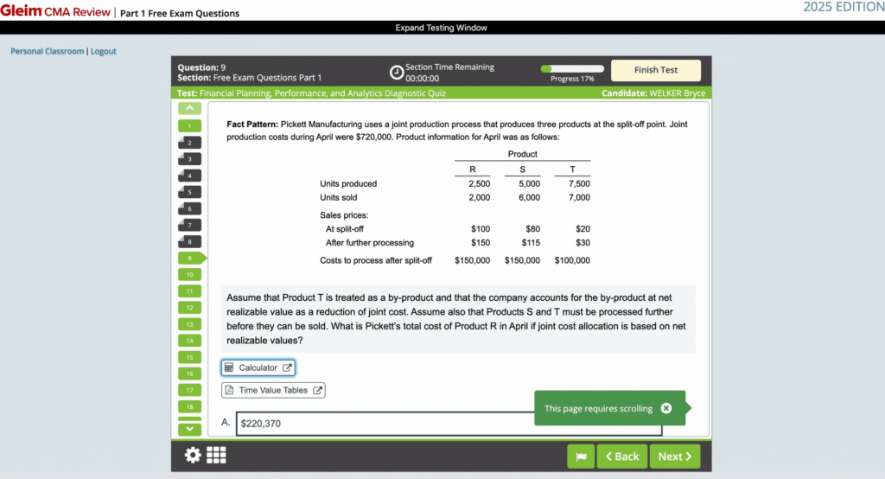Go to the Next question

674,457
